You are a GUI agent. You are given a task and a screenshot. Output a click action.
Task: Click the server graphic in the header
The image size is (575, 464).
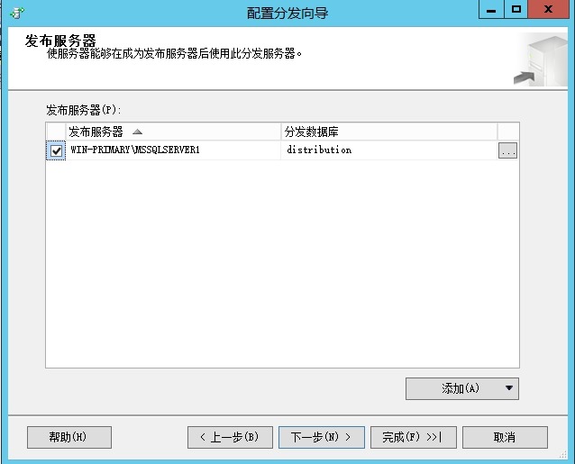(539, 59)
